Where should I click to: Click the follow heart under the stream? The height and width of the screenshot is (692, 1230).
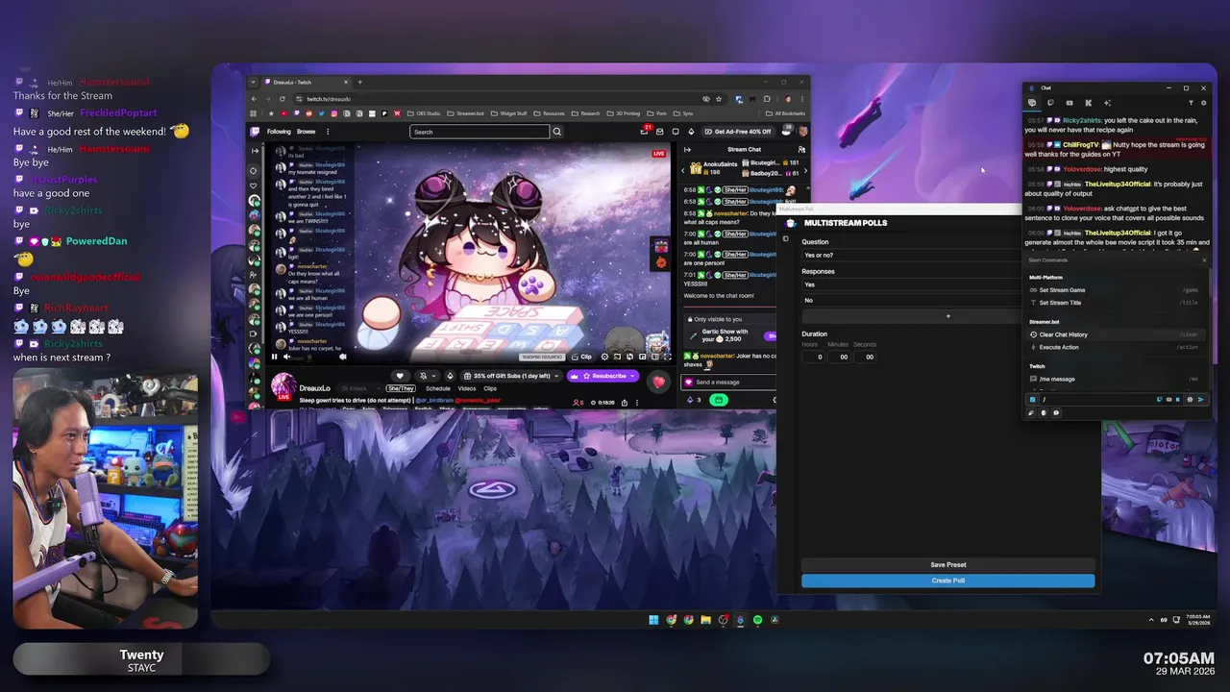click(x=400, y=376)
